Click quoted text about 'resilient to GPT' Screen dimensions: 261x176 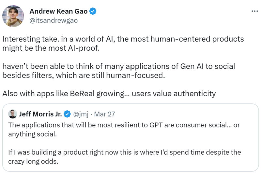pyautogui.click(x=124, y=130)
